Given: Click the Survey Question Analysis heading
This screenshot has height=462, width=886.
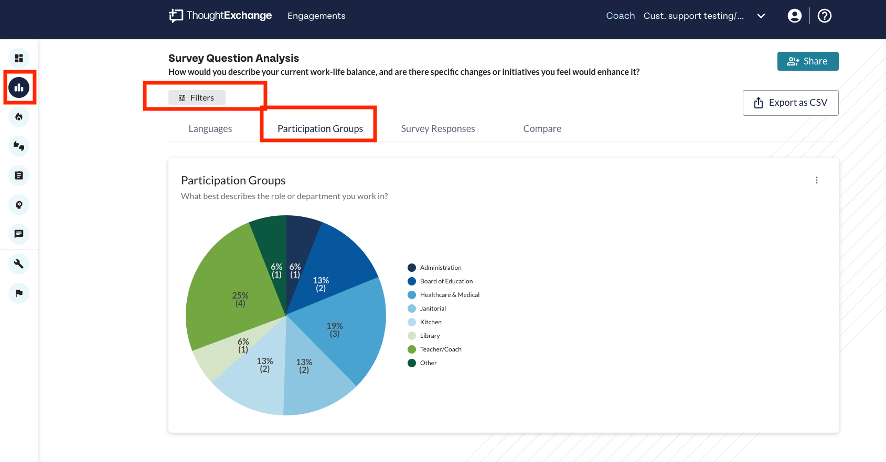Looking at the screenshot, I should coord(233,58).
